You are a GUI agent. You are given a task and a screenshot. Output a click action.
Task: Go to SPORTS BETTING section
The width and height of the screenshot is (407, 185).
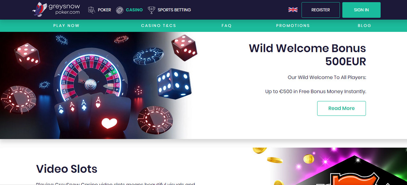click(x=174, y=10)
